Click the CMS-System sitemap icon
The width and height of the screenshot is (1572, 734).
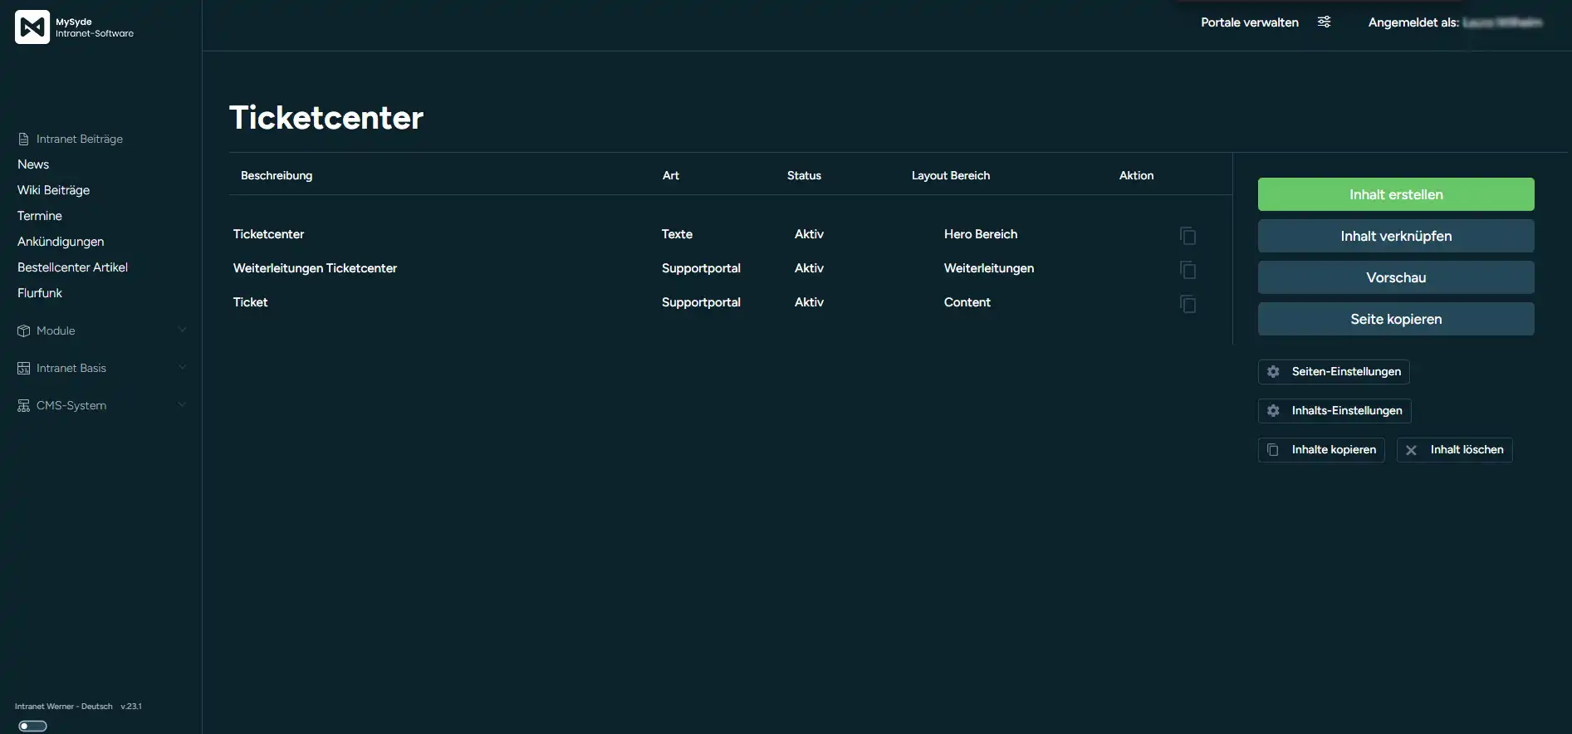pyautogui.click(x=23, y=405)
